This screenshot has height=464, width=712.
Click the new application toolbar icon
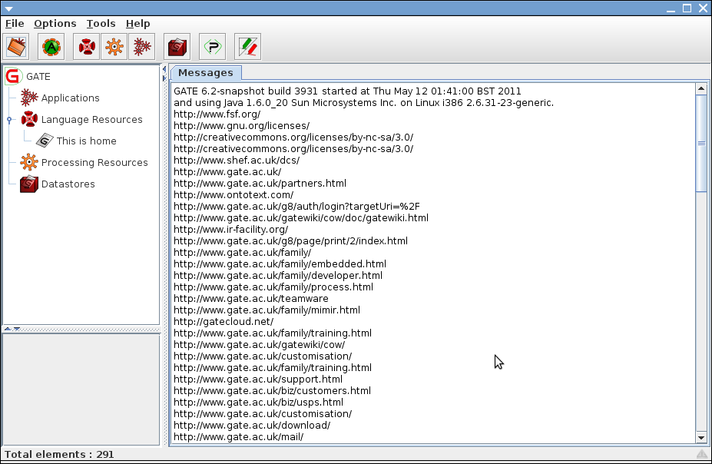[142, 46]
